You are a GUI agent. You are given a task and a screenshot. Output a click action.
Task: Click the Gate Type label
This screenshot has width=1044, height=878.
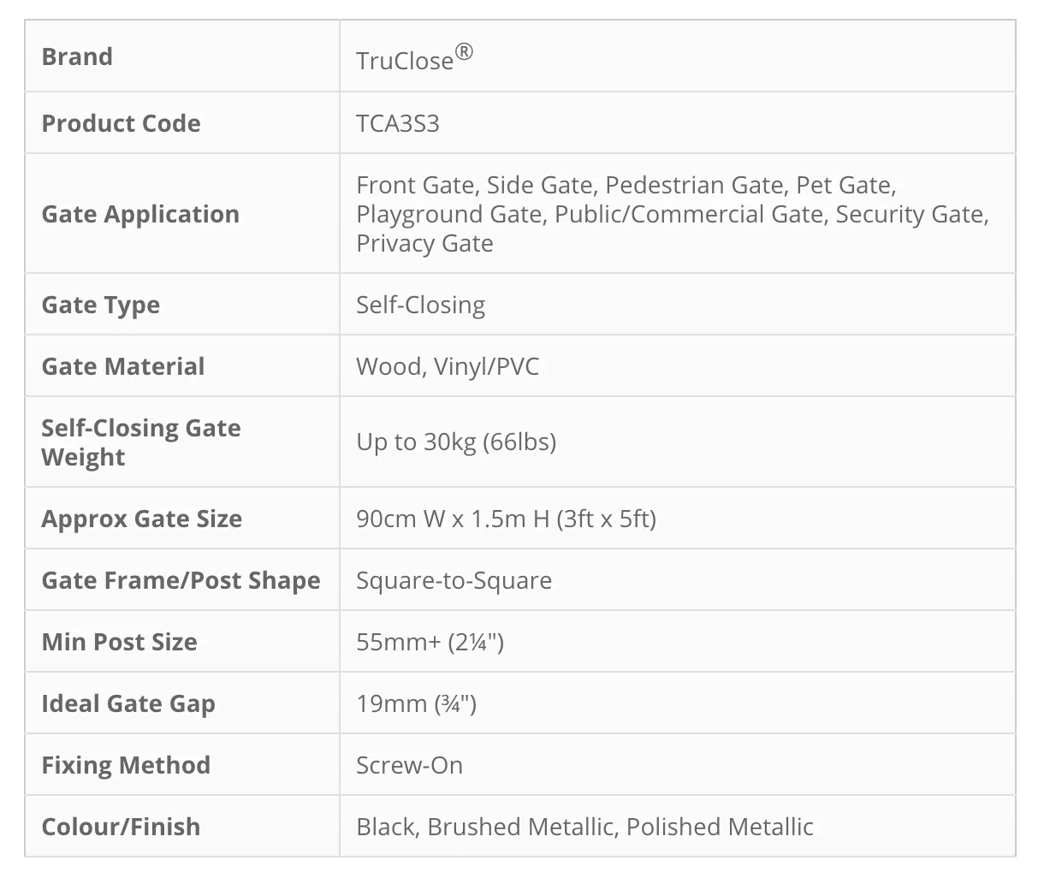coord(100,305)
